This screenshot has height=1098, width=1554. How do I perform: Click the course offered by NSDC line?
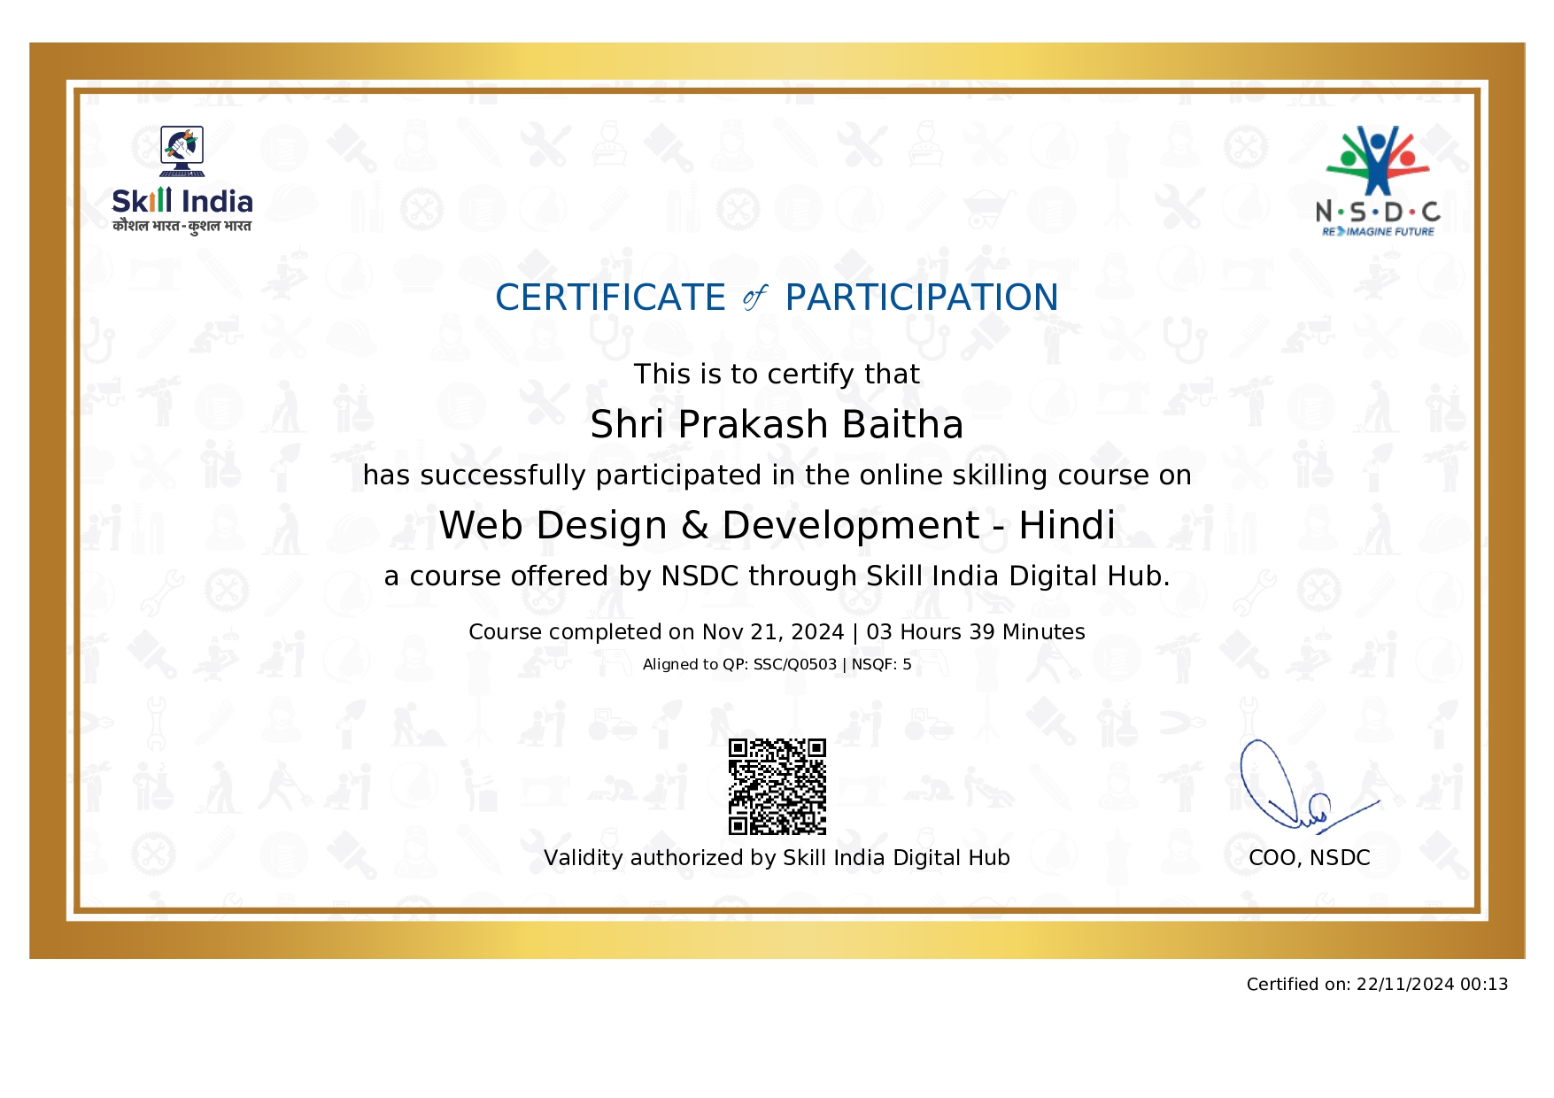[x=777, y=576]
